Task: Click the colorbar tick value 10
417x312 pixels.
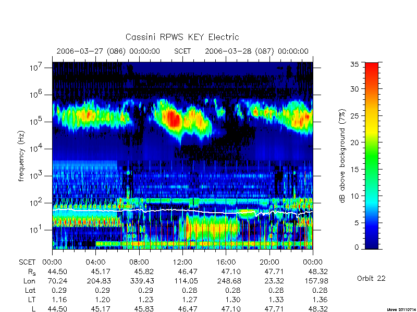Action: [x=354, y=196]
